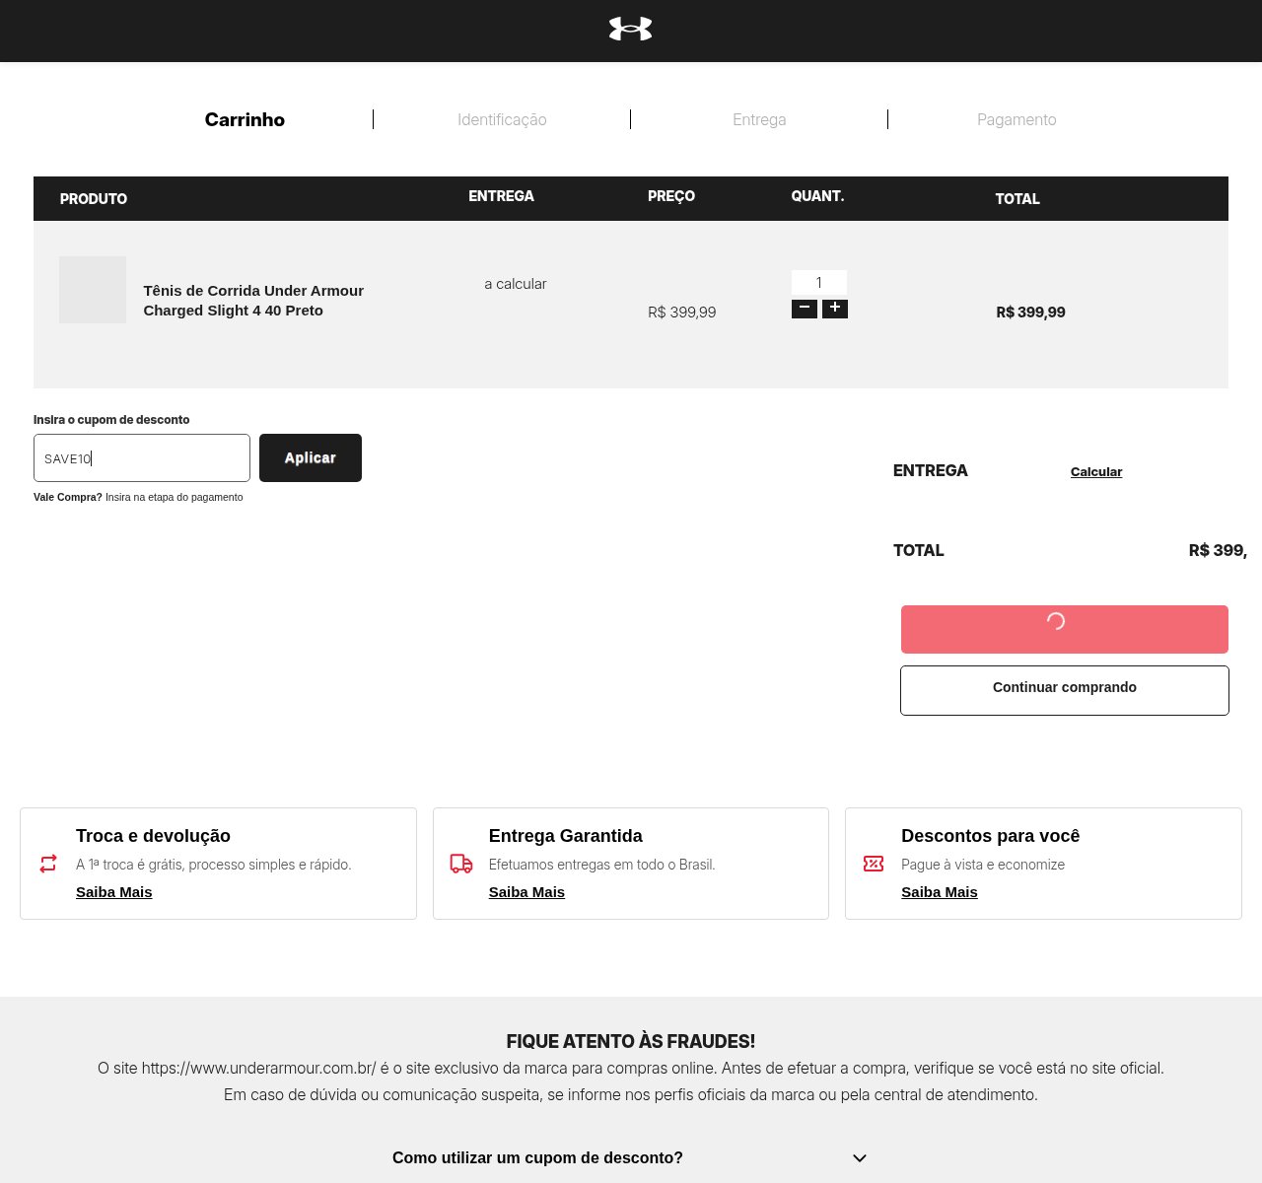This screenshot has height=1183, width=1262.
Task: Go to the Identificação step
Action: click(502, 119)
